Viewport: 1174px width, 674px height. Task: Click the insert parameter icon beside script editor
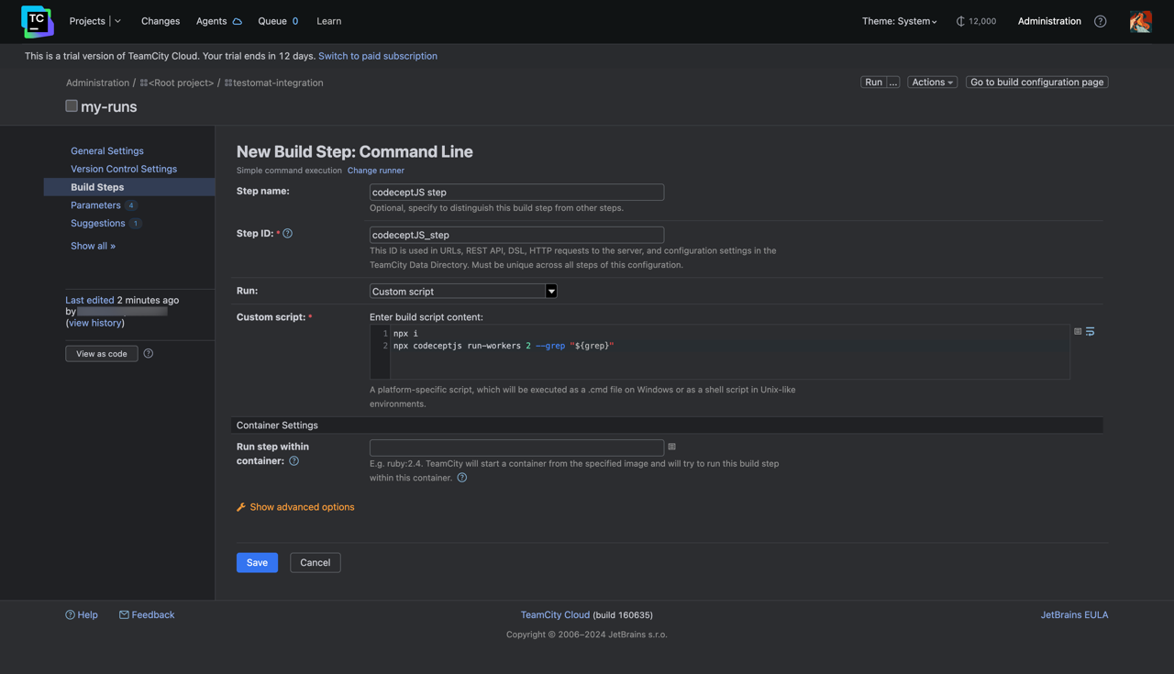pos(1078,331)
